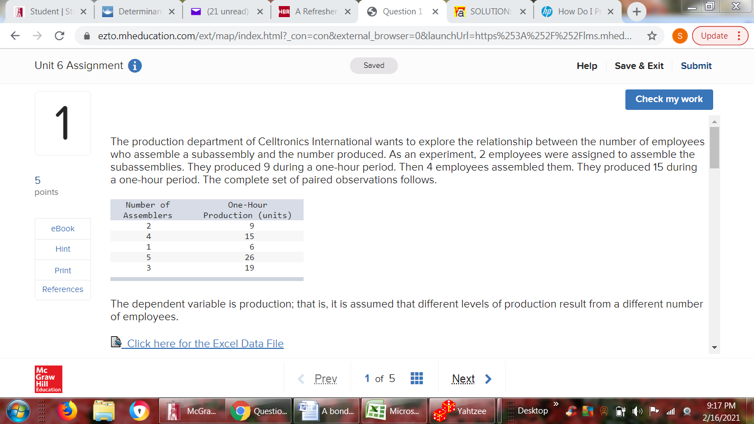This screenshot has width=754, height=424.
Task: Open the question map grid icon
Action: 417,378
